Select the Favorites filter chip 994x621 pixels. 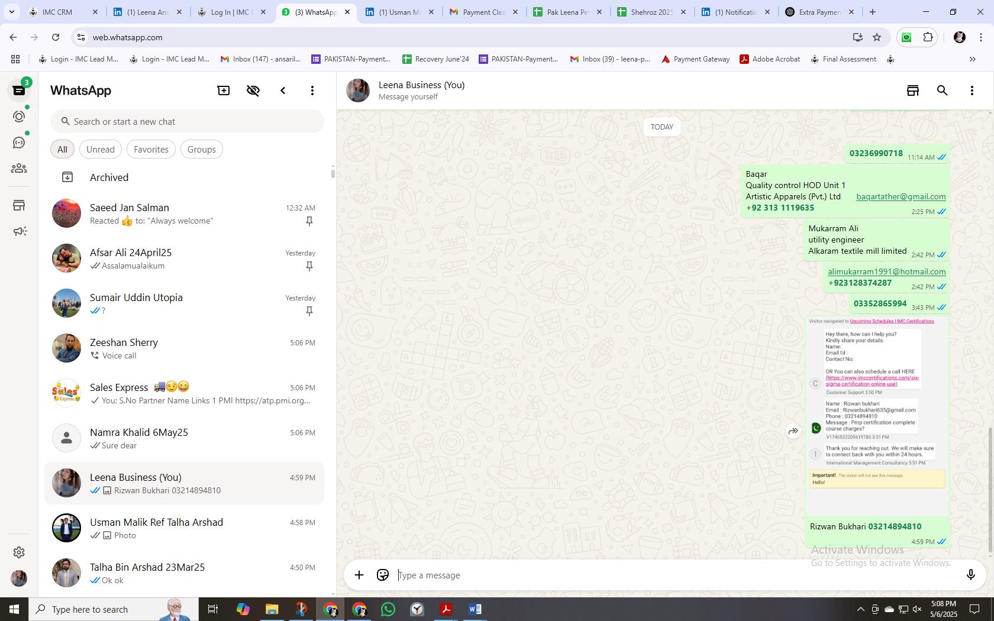pos(151,150)
